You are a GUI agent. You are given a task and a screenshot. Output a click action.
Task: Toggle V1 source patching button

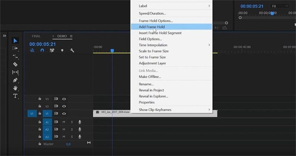(32, 113)
